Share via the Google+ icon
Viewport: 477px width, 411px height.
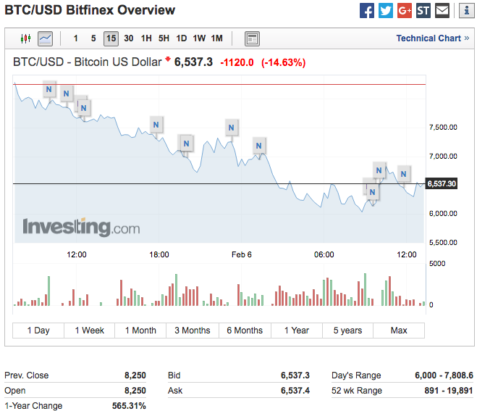point(405,11)
